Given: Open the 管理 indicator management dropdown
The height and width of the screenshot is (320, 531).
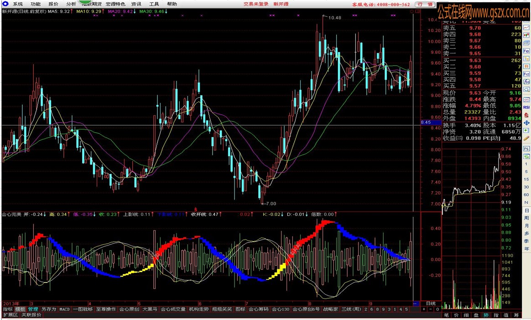Looking at the screenshot, I should point(33,309).
